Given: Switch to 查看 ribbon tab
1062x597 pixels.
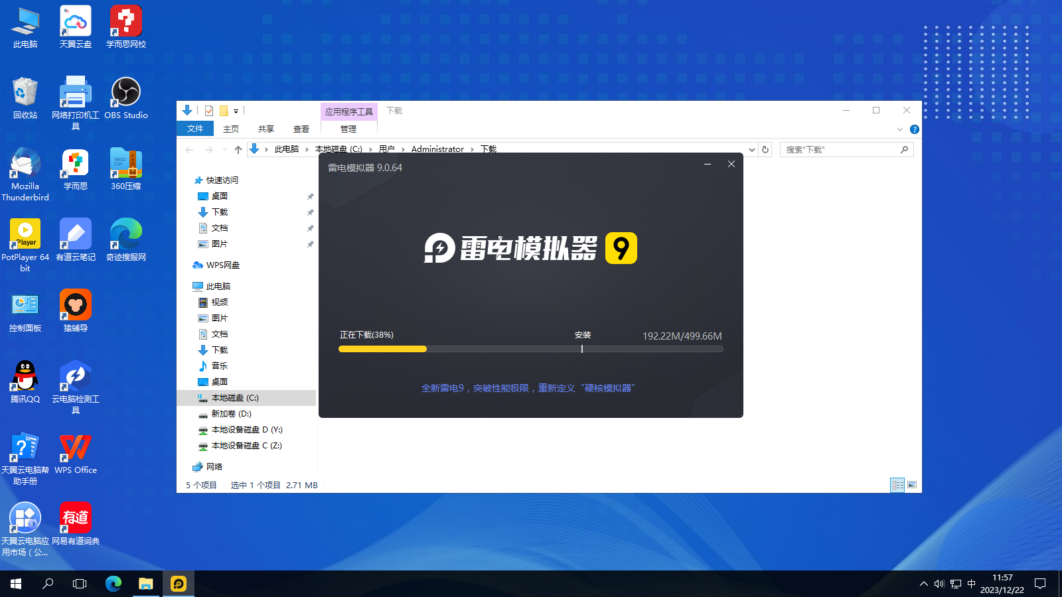Looking at the screenshot, I should pyautogui.click(x=301, y=129).
